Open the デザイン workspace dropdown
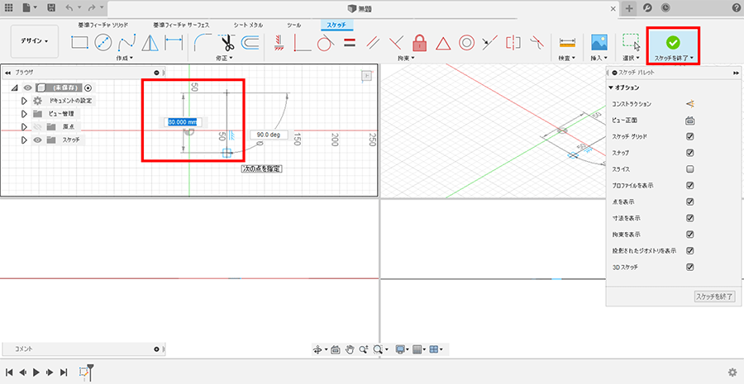 (x=35, y=40)
